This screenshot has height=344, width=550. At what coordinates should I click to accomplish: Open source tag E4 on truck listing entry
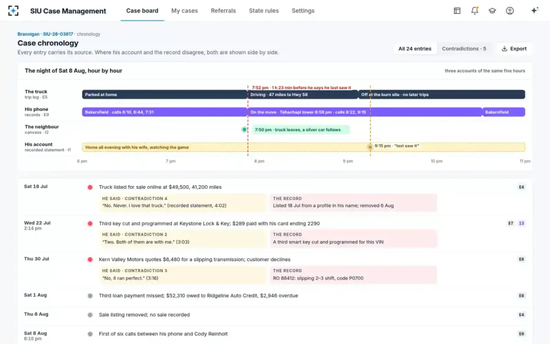(522, 187)
